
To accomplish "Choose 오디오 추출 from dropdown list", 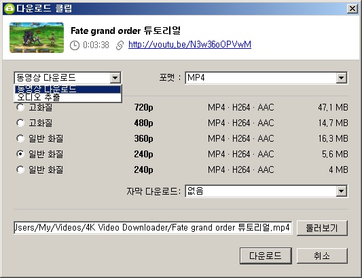I will click(68, 97).
